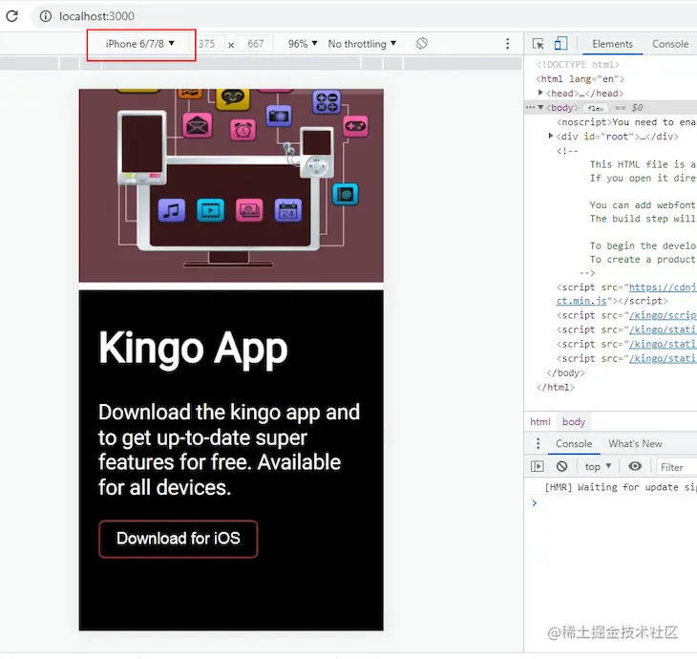The width and height of the screenshot is (697, 659).
Task: Expand the head element node
Action: click(x=540, y=93)
